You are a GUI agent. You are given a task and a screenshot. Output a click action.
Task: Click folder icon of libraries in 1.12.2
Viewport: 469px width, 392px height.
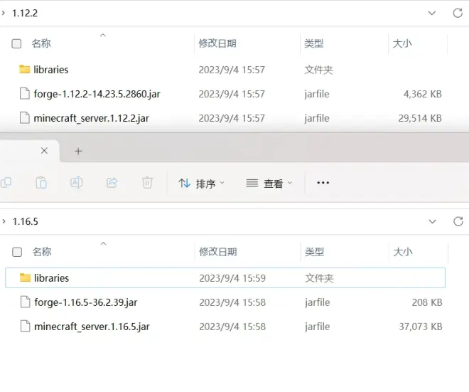tap(25, 70)
